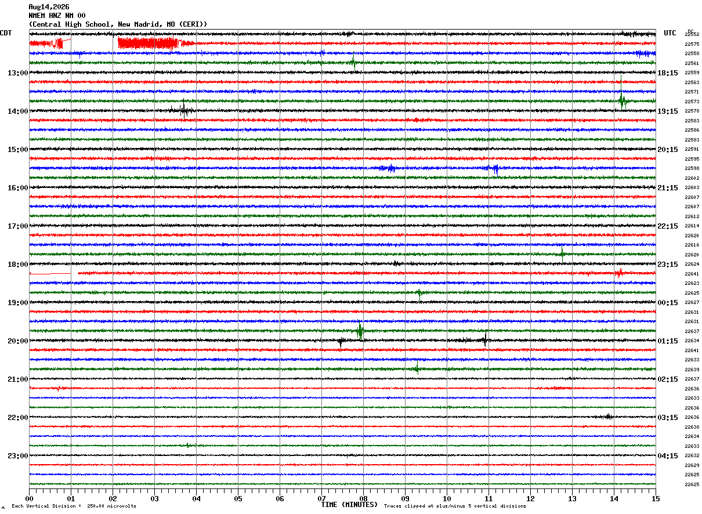
Task: Click the 18:15 UTC time label
Action: [x=667, y=73]
